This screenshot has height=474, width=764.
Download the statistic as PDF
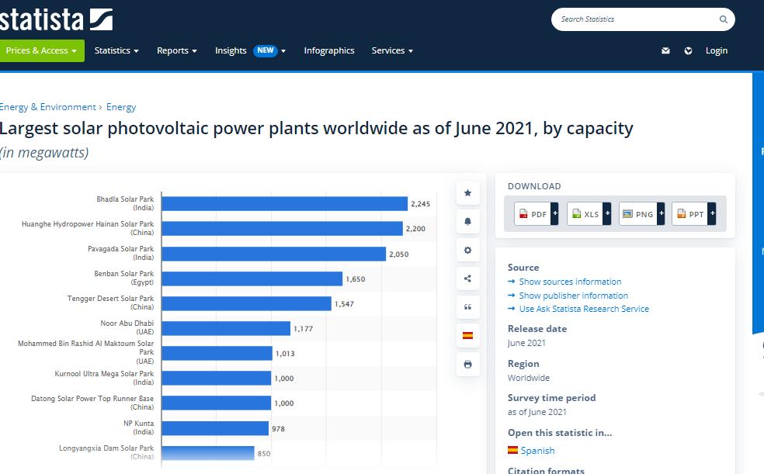[x=535, y=214]
